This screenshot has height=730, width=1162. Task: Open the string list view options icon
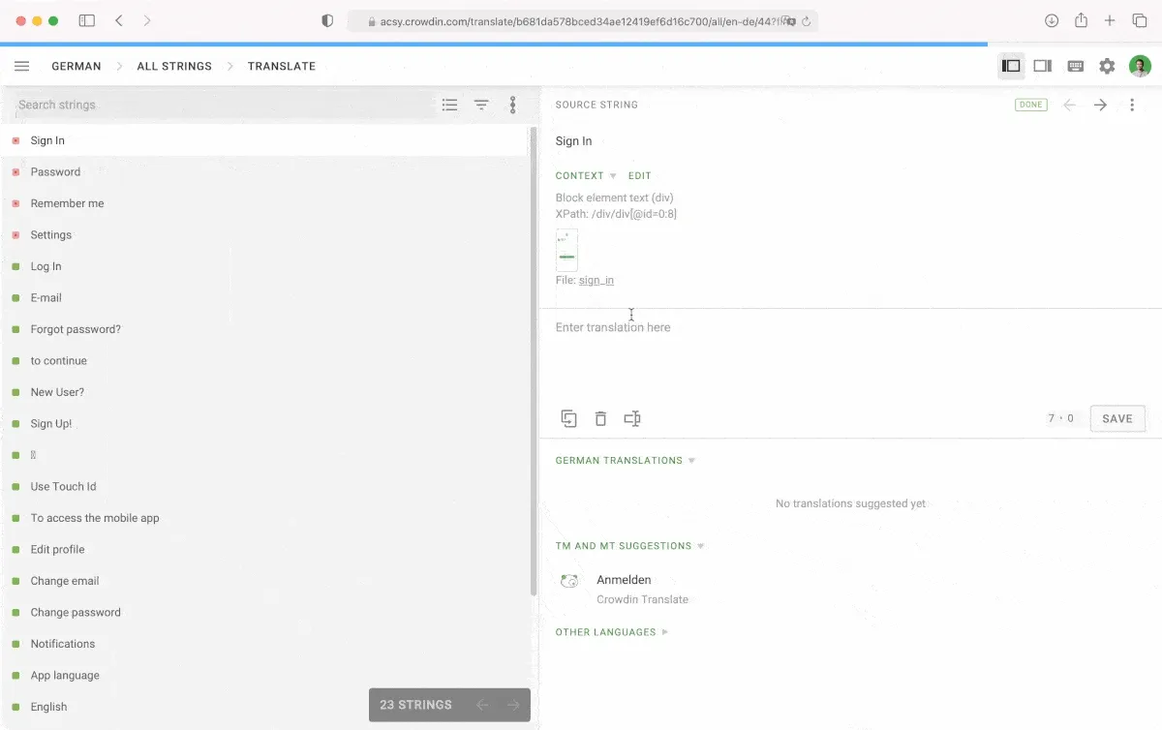click(449, 105)
